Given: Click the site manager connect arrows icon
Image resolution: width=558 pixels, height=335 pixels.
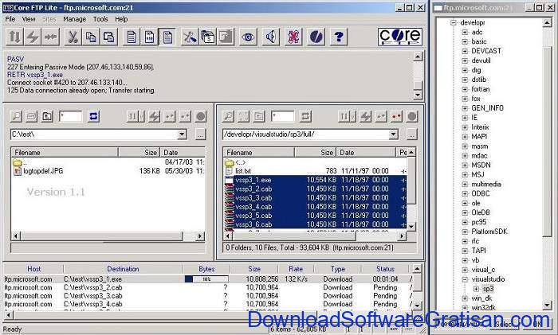Looking at the screenshot, I should click(14, 37).
